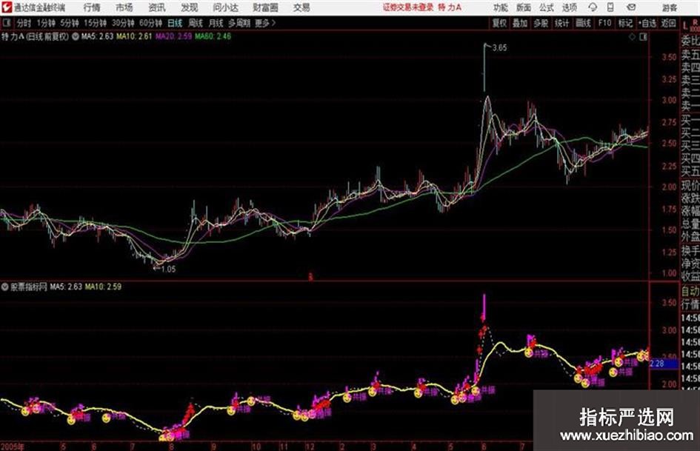
Task: Open the 版面 menu
Action: (523, 7)
